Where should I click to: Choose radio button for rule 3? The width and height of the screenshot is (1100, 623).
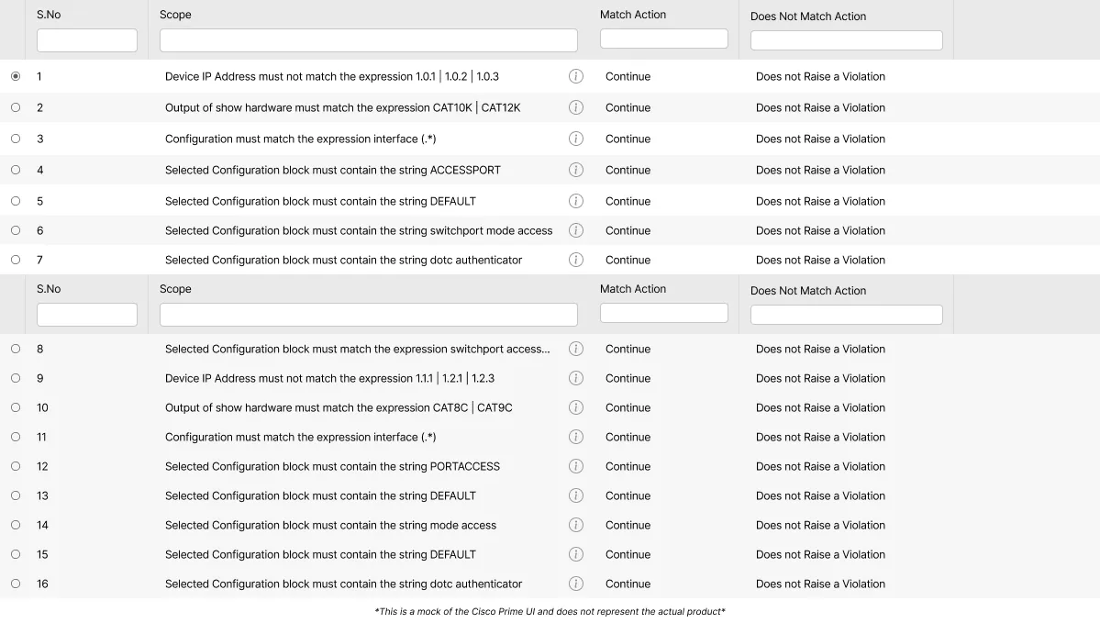click(x=16, y=139)
